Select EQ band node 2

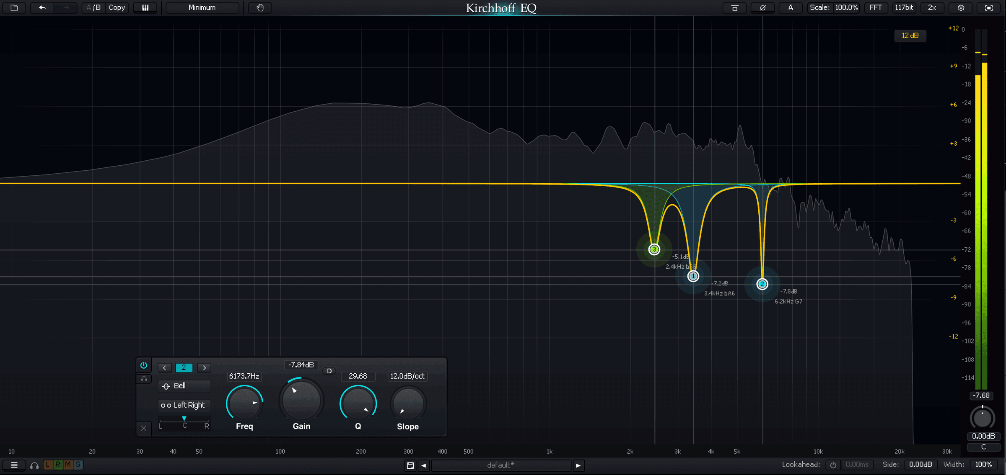(x=762, y=284)
